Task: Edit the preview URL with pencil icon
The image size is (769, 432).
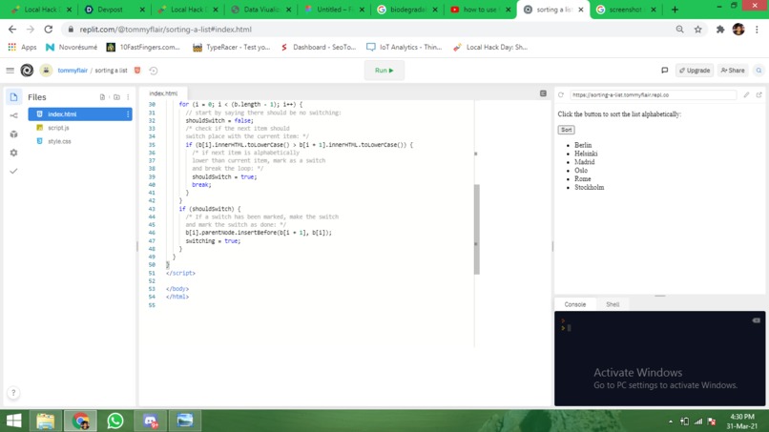Action: click(x=746, y=95)
